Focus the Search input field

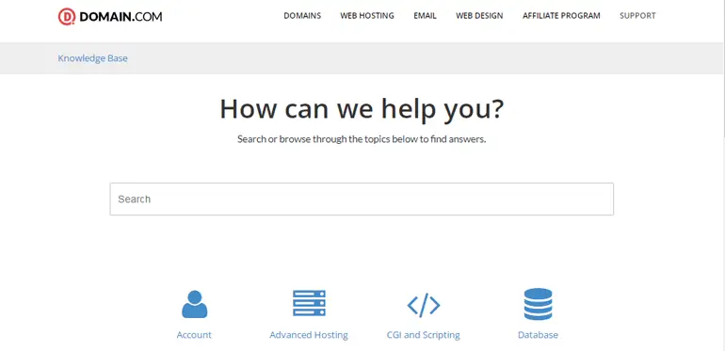point(362,199)
